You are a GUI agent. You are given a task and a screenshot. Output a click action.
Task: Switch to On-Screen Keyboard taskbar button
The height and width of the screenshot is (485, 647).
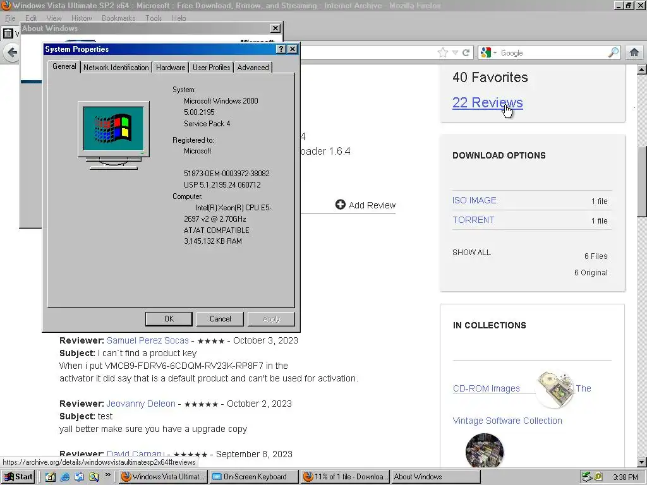(254, 477)
